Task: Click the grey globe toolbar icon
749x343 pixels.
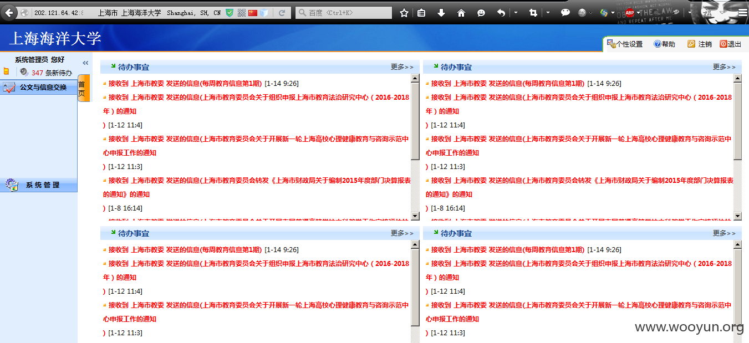Action: (582, 12)
